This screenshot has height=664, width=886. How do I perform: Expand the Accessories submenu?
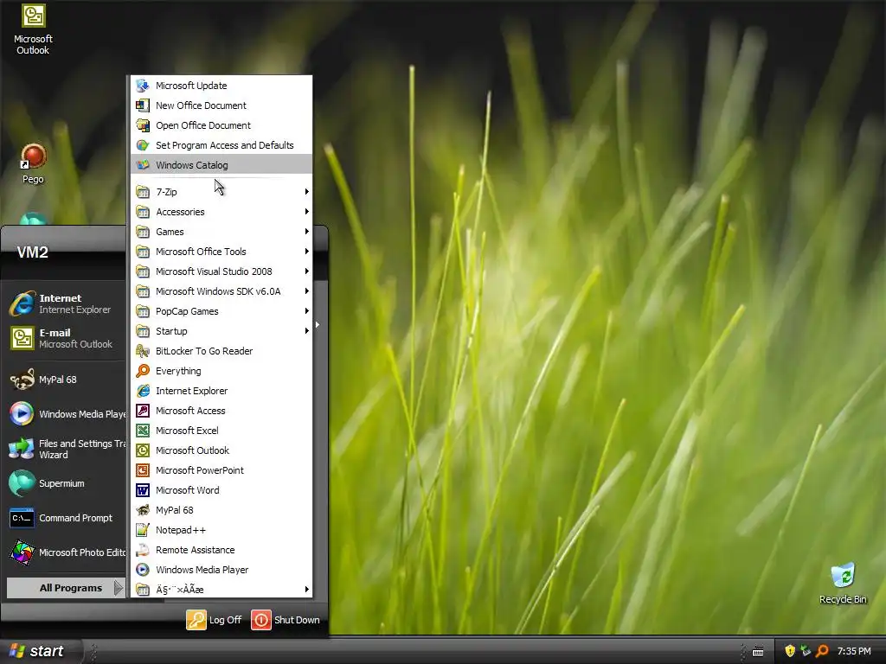tap(221, 212)
